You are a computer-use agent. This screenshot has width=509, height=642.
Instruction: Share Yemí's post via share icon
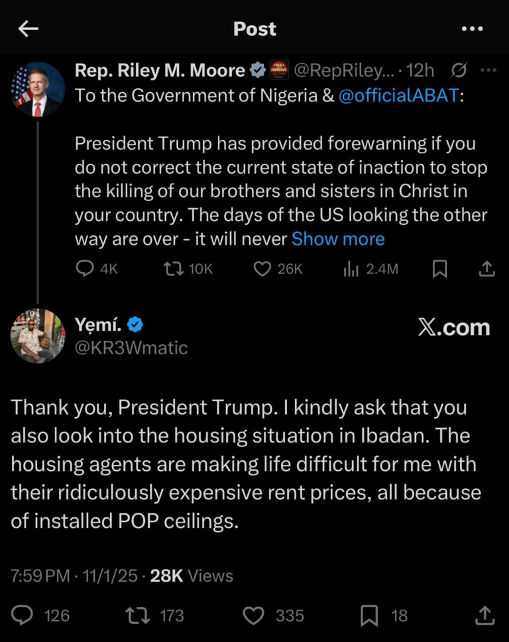point(485,615)
